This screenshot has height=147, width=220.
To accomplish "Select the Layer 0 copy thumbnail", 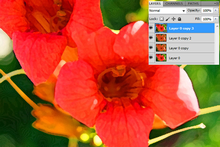I will [x=161, y=48].
